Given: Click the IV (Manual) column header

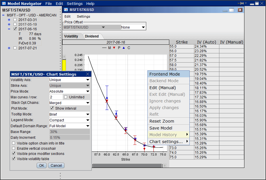Looking at the screenshot, I should point(231,42).
